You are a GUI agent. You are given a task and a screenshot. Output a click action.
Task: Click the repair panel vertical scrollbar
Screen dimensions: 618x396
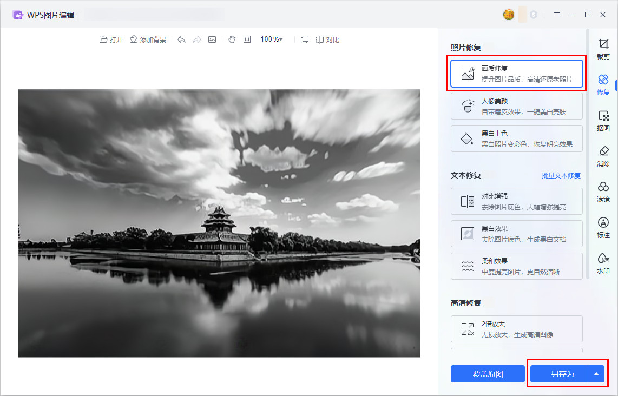point(588,162)
